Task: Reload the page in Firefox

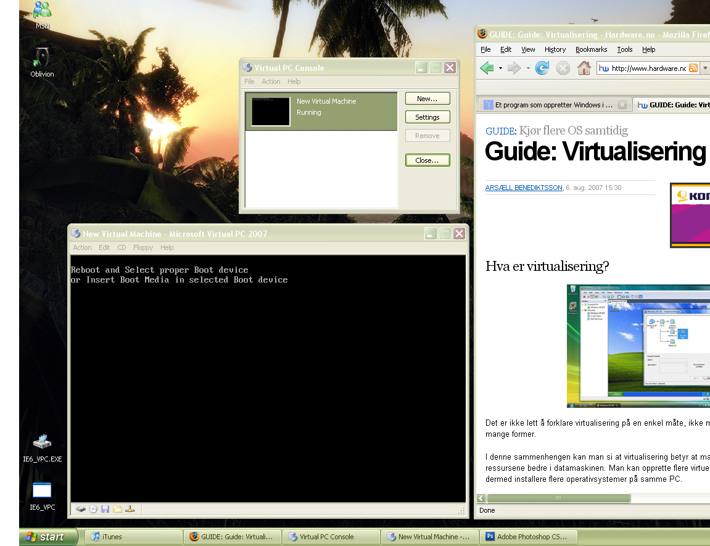Action: coord(542,68)
